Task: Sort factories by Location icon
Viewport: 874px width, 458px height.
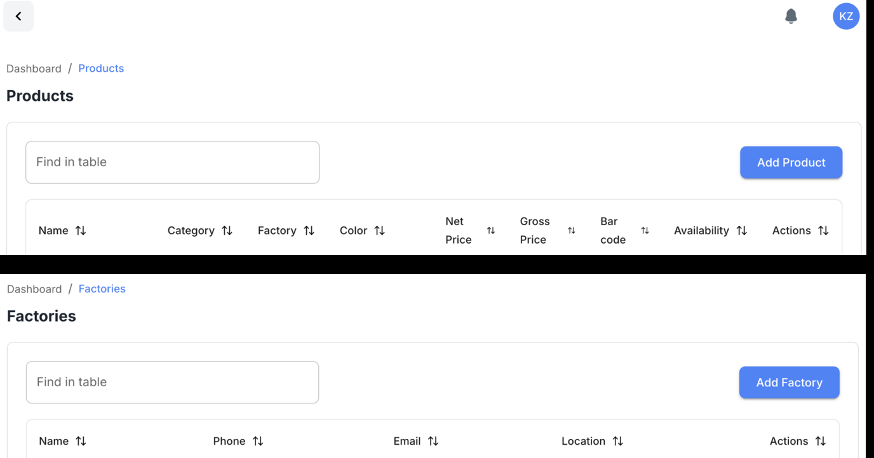Action: click(x=617, y=441)
